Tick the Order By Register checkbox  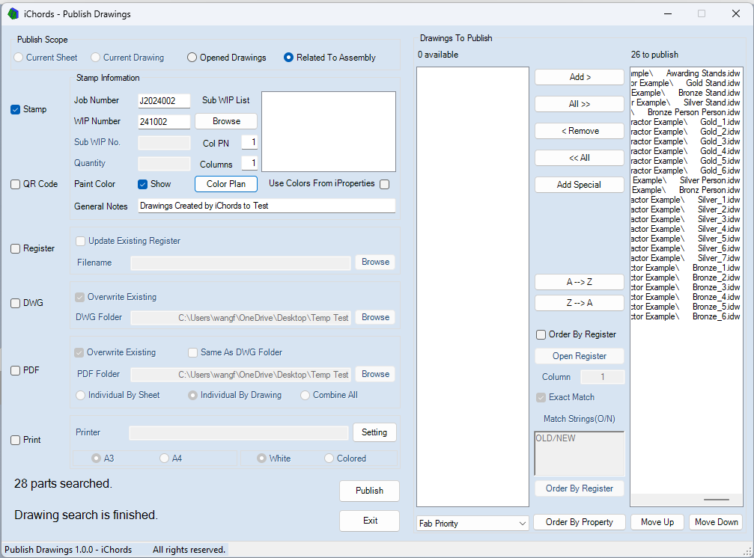point(576,334)
